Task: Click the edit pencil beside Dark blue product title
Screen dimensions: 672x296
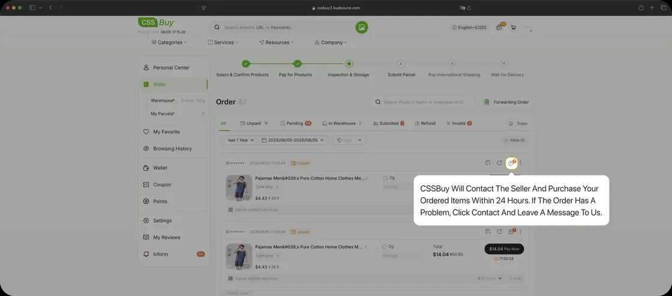Action: [367, 178]
